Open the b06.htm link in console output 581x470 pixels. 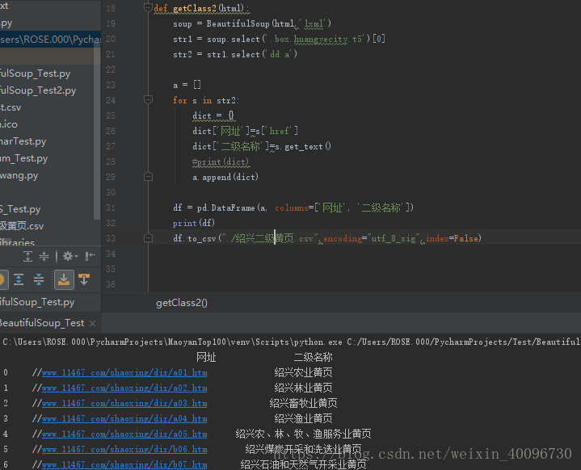[124, 449]
